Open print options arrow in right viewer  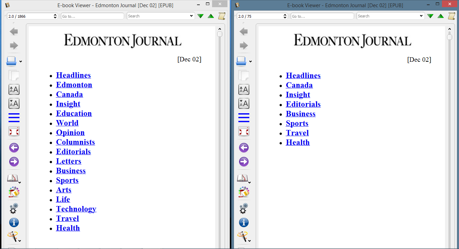[251, 62]
